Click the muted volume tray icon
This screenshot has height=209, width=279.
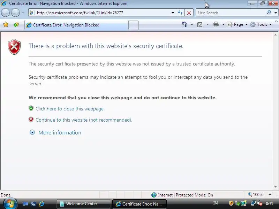pos(260,203)
